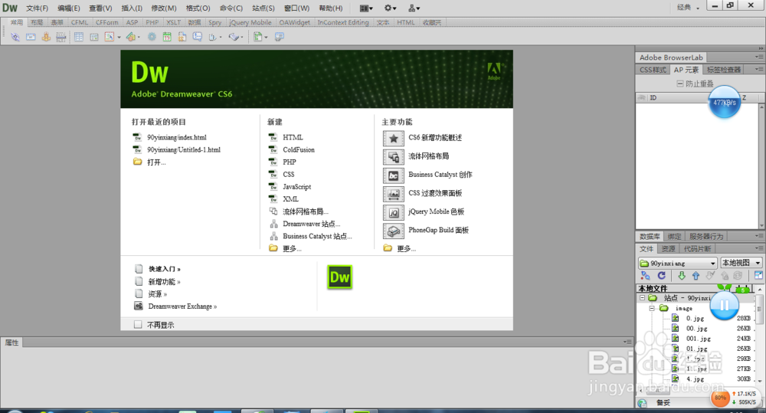This screenshot has height=413, width=766.
Task: Open the Tag Chooser icon
Action: click(279, 37)
